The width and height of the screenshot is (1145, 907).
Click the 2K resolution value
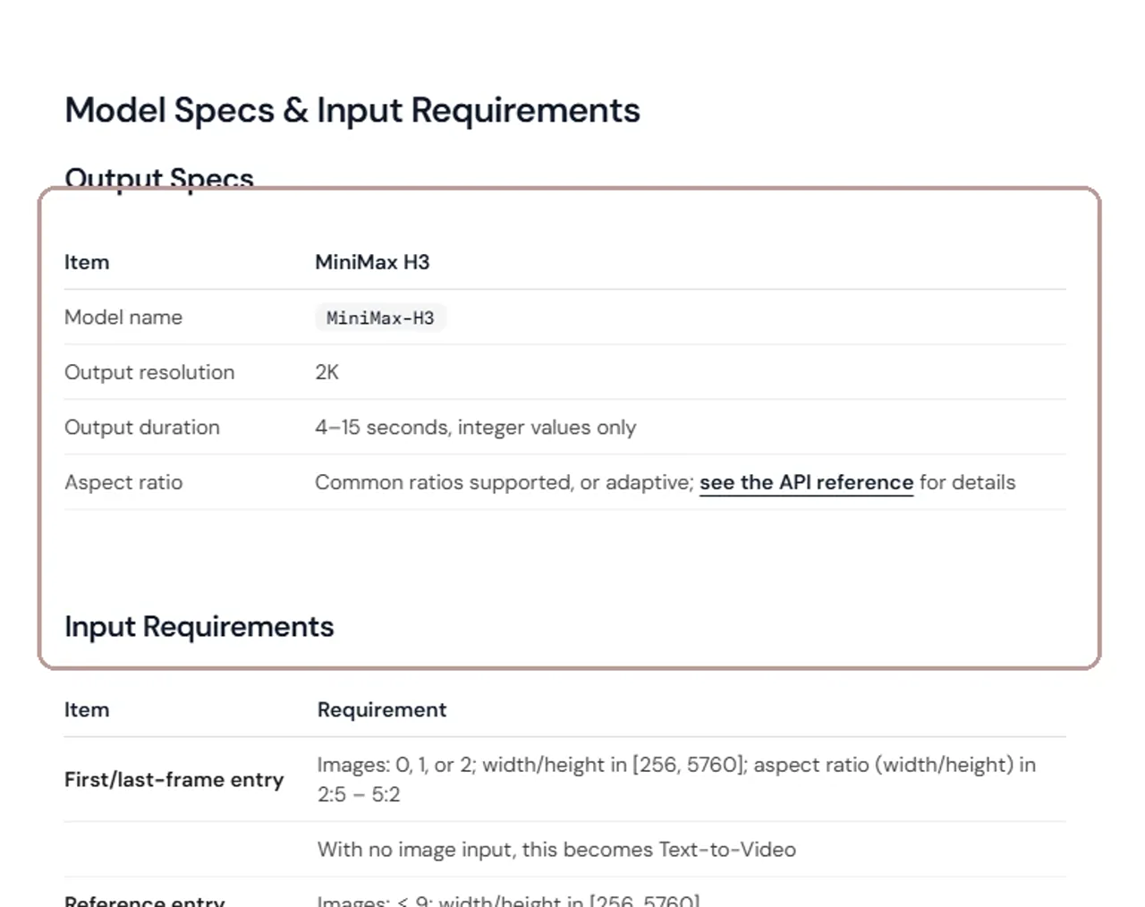[327, 372]
